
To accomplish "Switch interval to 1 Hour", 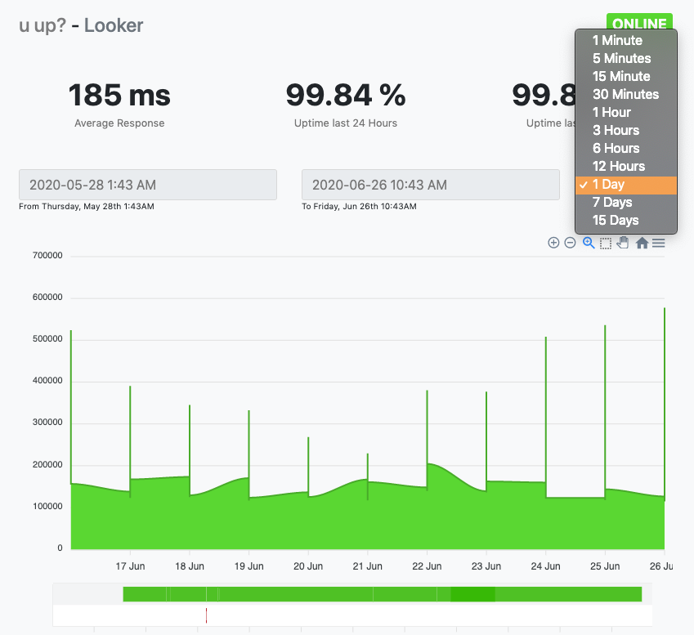I will coord(612,112).
